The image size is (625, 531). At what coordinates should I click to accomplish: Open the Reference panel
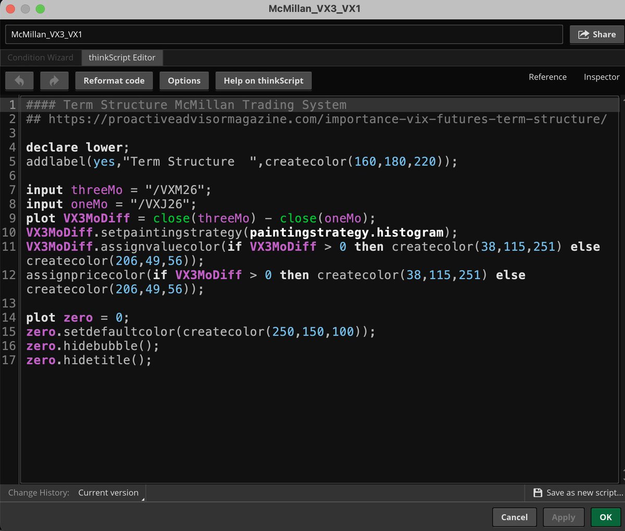tap(547, 77)
